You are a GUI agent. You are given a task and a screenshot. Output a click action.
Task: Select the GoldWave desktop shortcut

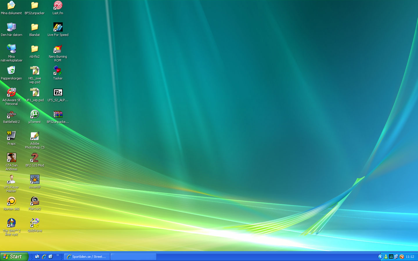pos(35,225)
